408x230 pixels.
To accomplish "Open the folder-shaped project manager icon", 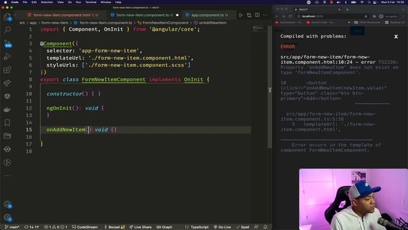I will [x=7, y=136].
